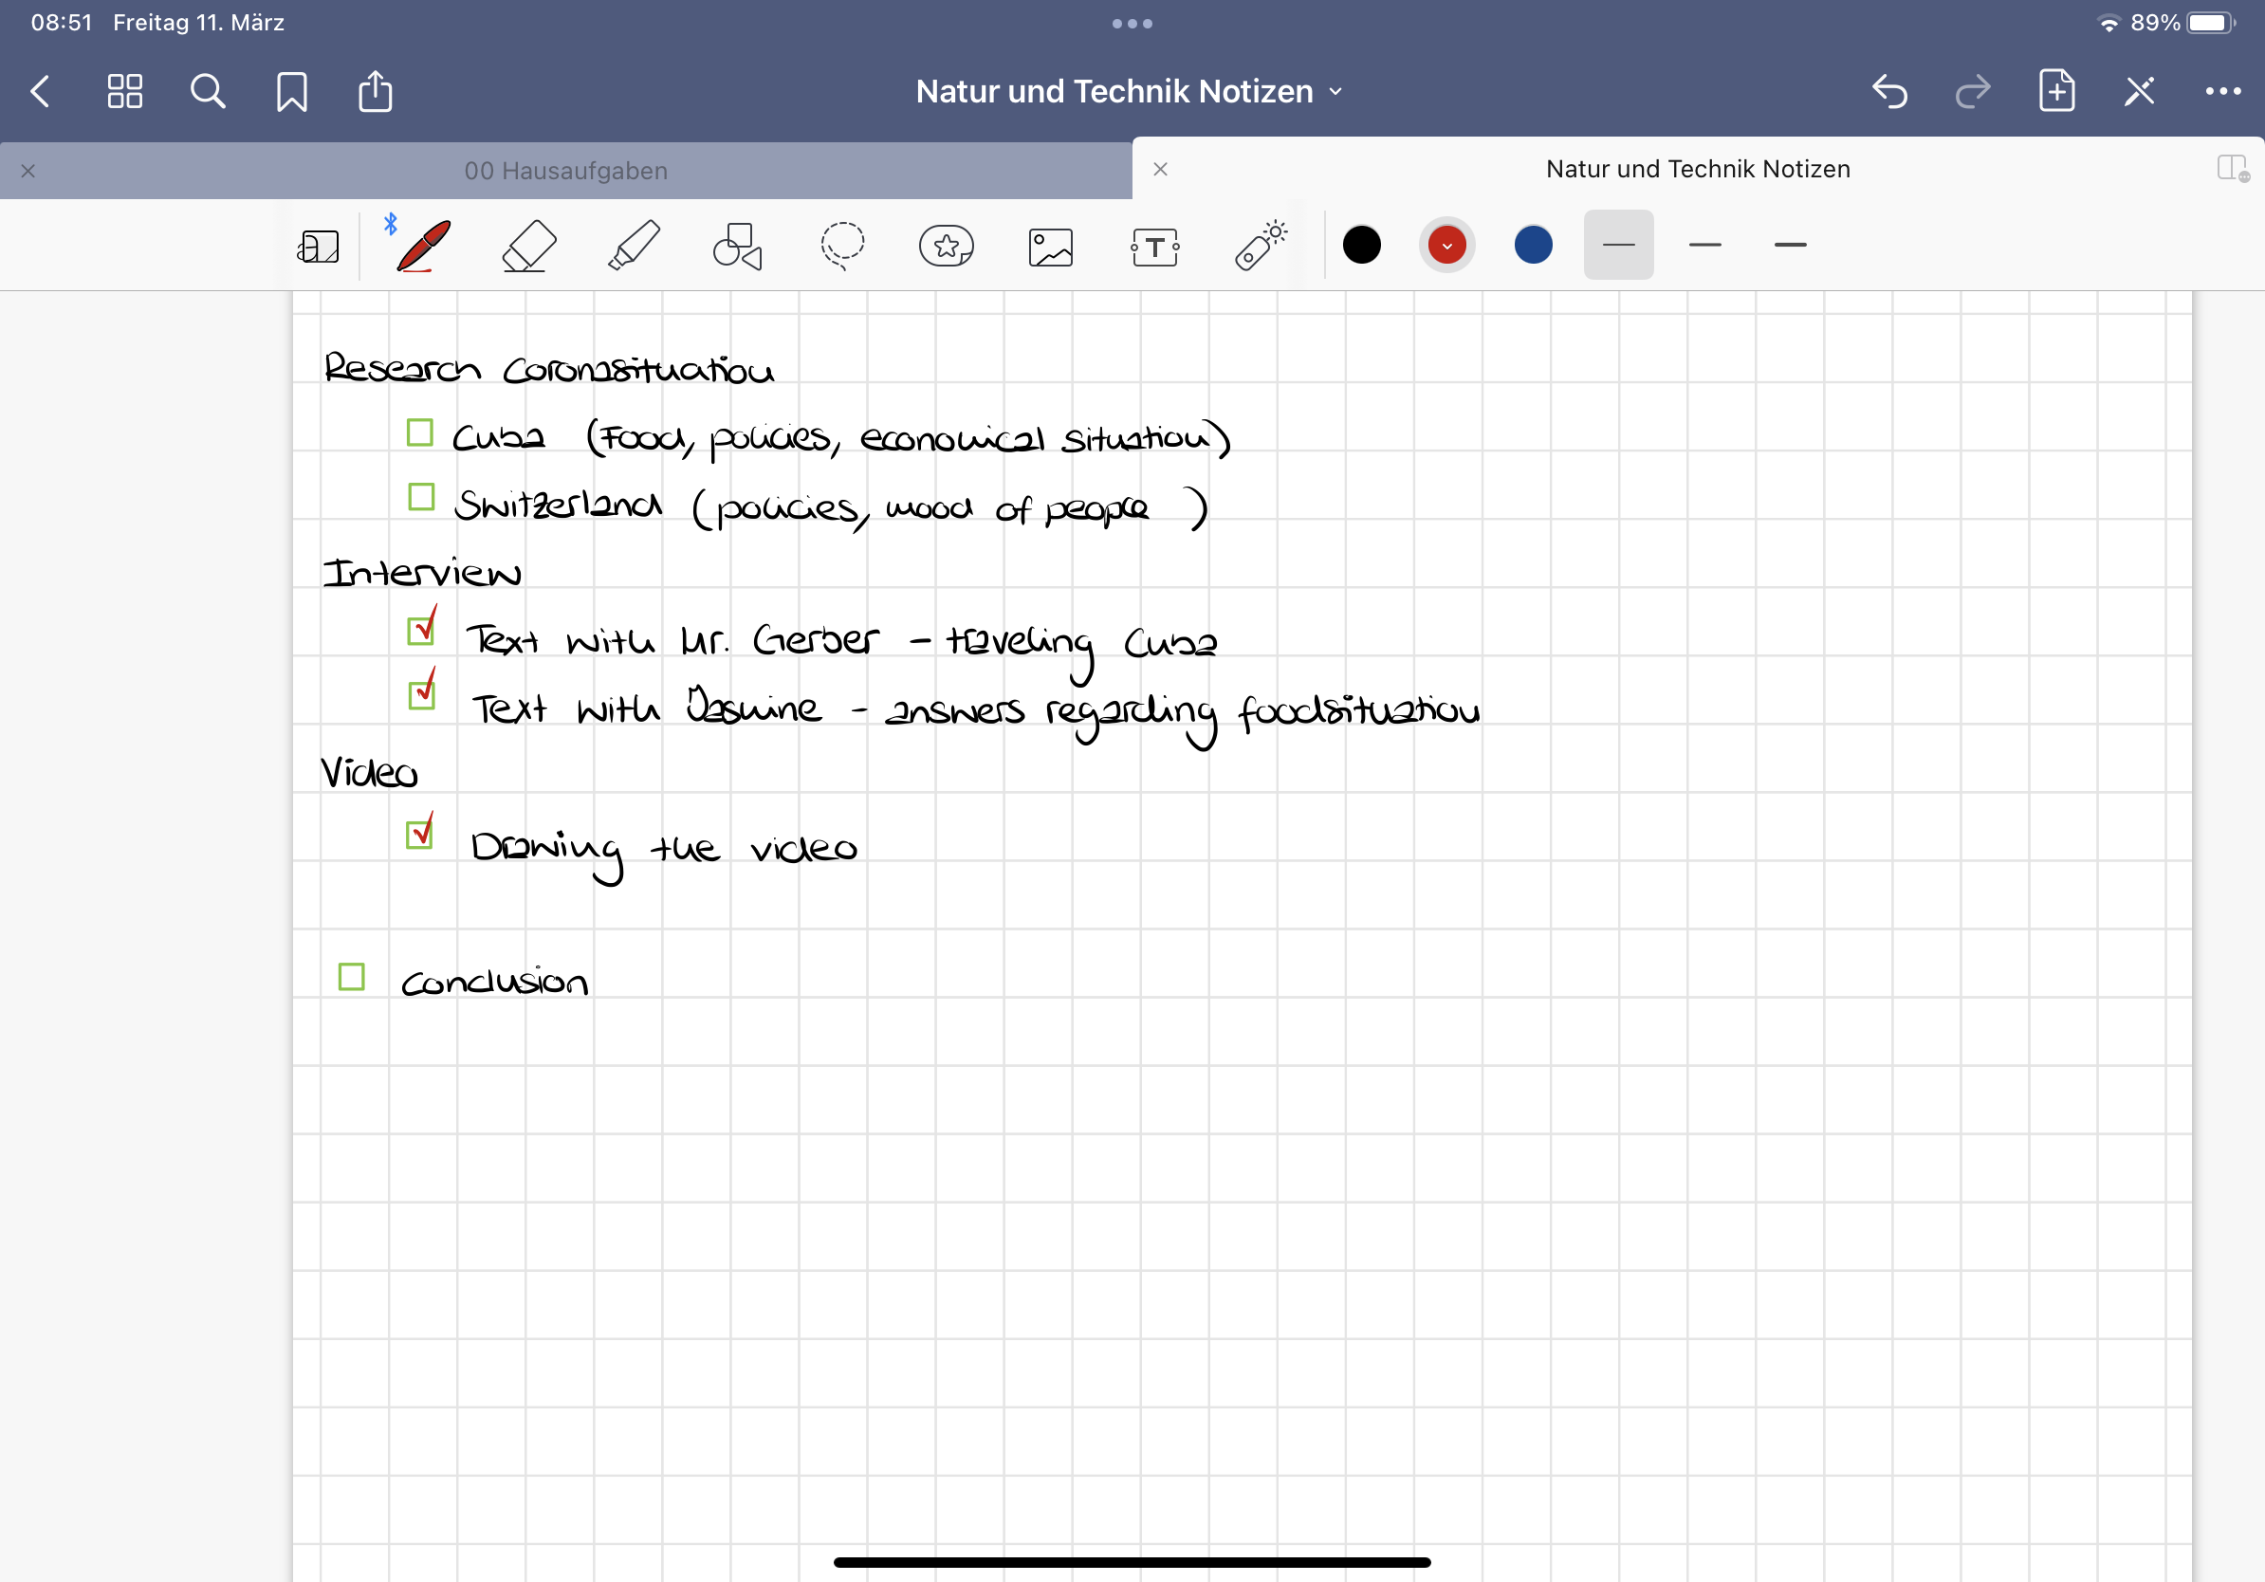Choose the Shapes tool

tap(737, 246)
